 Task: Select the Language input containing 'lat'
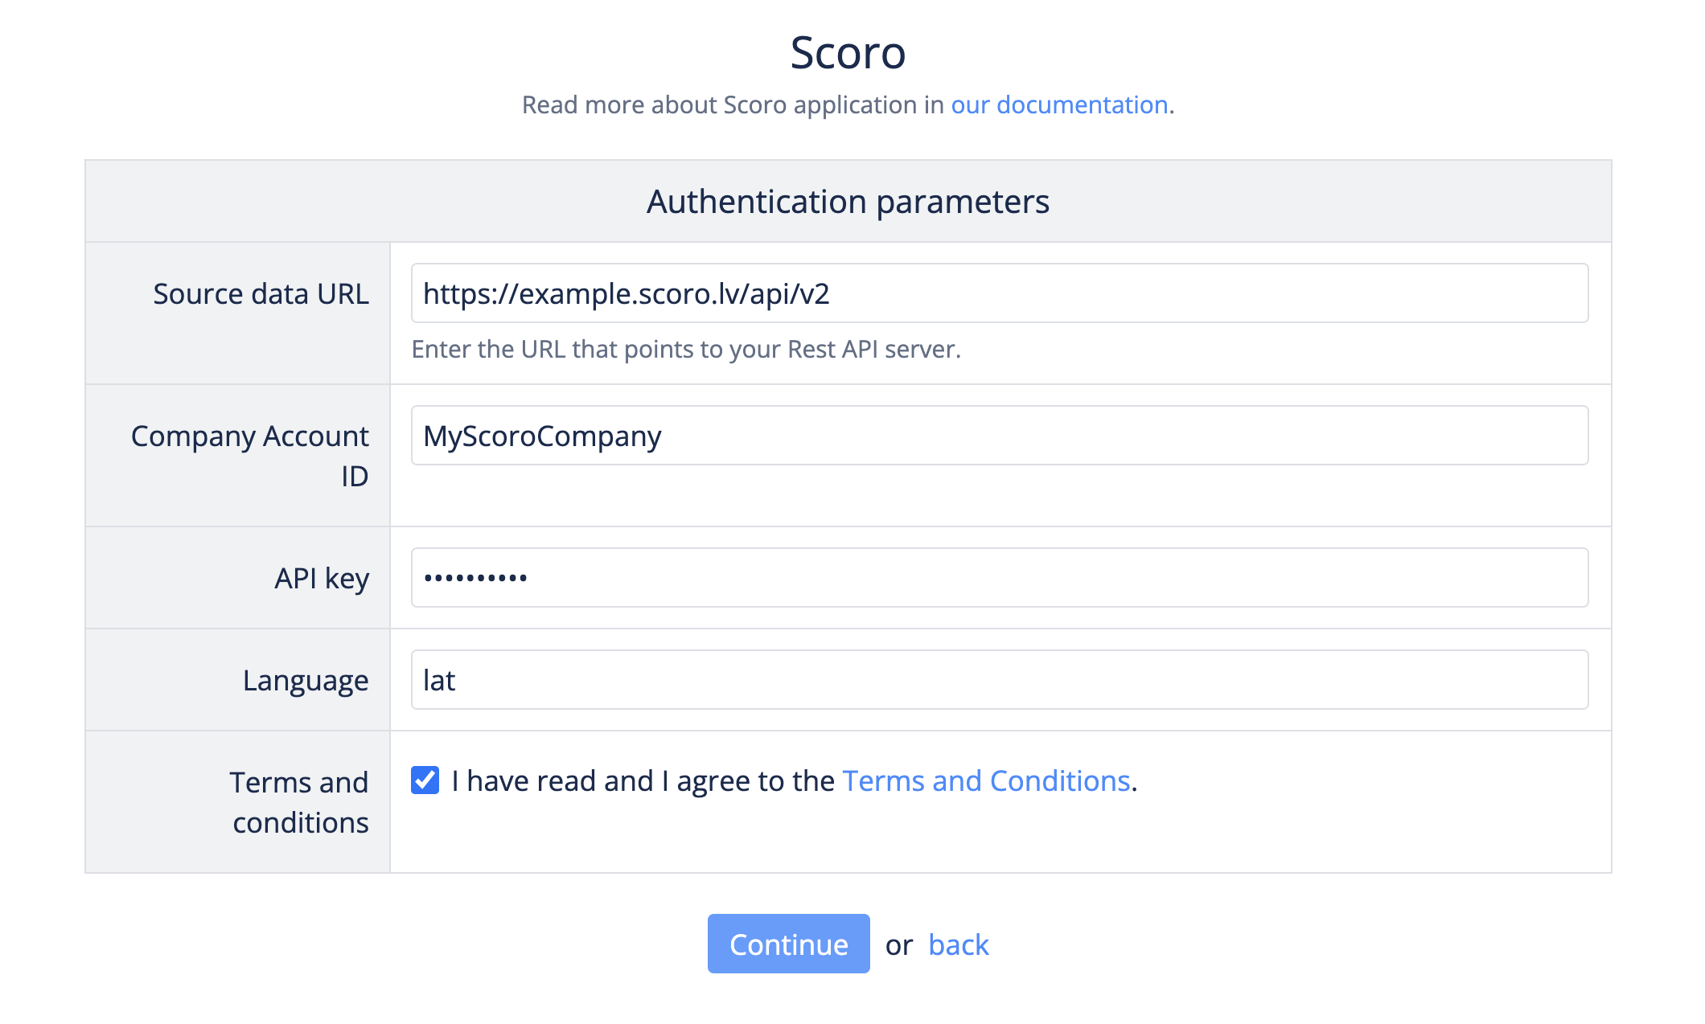(x=999, y=680)
